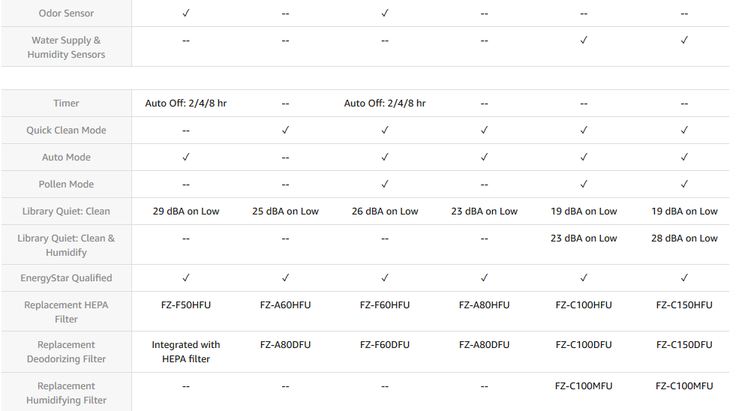The width and height of the screenshot is (736, 411).
Task: Click the FZ-C100DFU deodorizing filter
Action: 584,345
